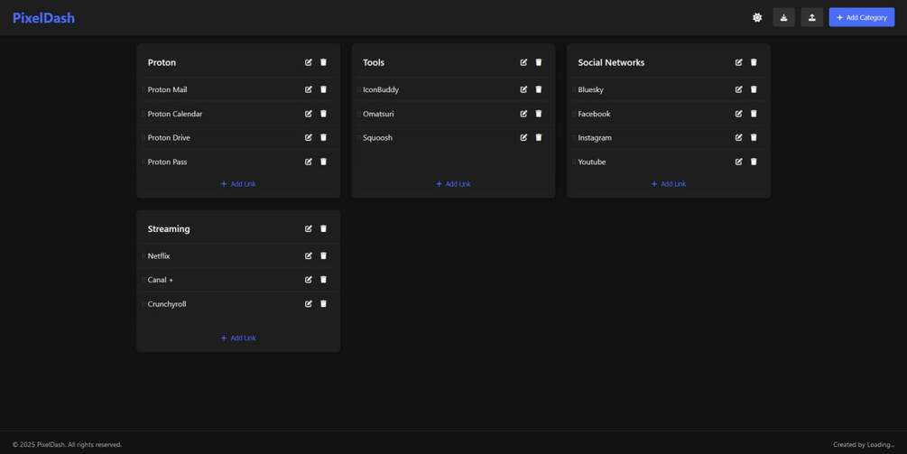Add Link in the Social Networks card
Image resolution: width=907 pixels, height=454 pixels.
pos(669,184)
